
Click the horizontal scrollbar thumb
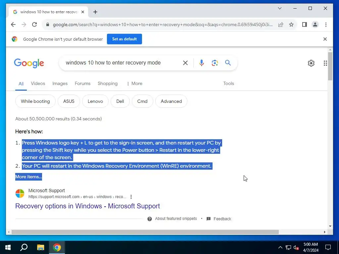tap(145, 232)
